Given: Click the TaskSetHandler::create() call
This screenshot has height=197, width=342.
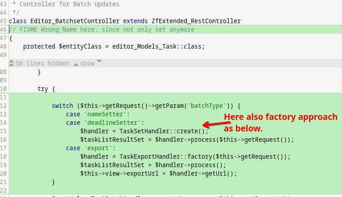Looking at the screenshot, I should pyautogui.click(x=164, y=131).
